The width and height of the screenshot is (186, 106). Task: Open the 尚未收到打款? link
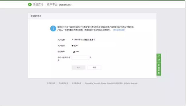click(119, 30)
